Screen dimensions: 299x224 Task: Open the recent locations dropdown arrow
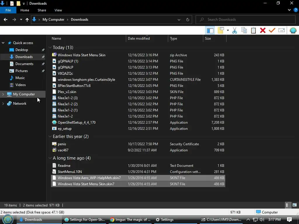[x=21, y=20]
